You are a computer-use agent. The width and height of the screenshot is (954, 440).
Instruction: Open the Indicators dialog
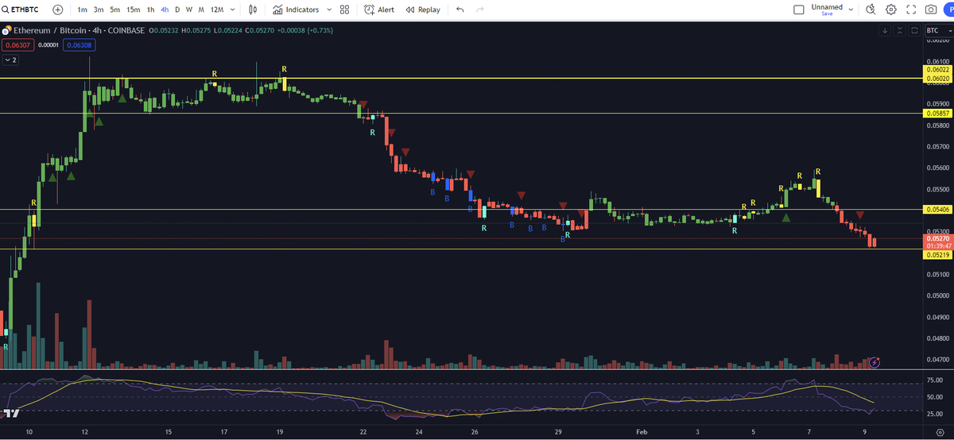coord(296,10)
